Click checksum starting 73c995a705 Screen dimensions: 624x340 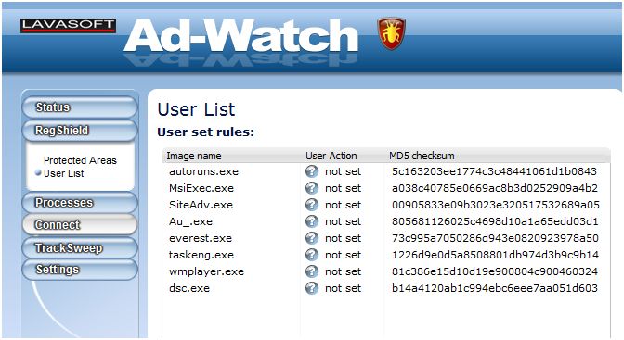(495, 238)
